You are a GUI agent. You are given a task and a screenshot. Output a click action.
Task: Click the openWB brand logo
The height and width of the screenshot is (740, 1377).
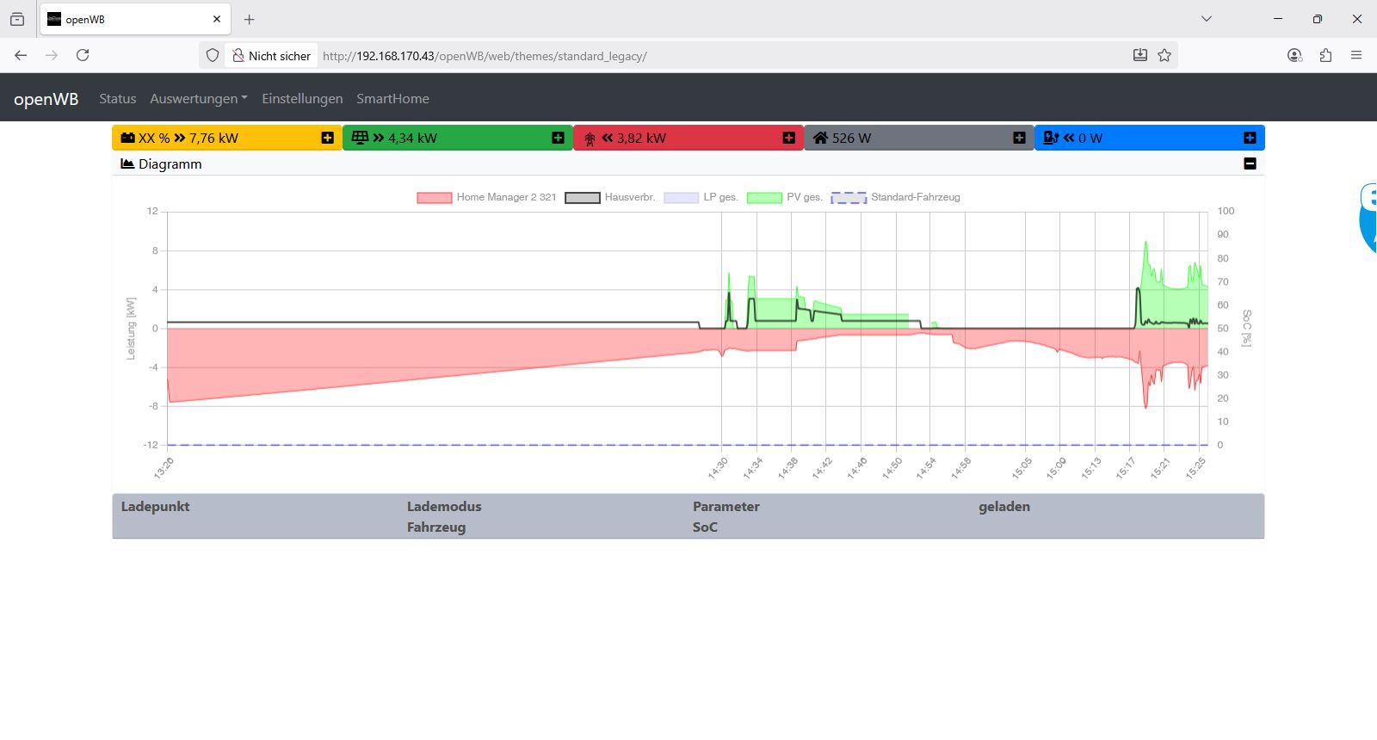[x=46, y=99]
